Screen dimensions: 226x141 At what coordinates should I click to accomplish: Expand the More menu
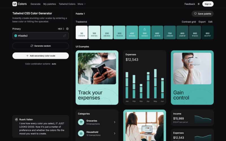[x=82, y=4]
